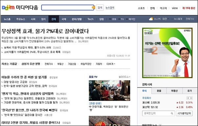Open 전체기사 in economy submenu
The image size is (198, 126).
(x=49, y=64)
